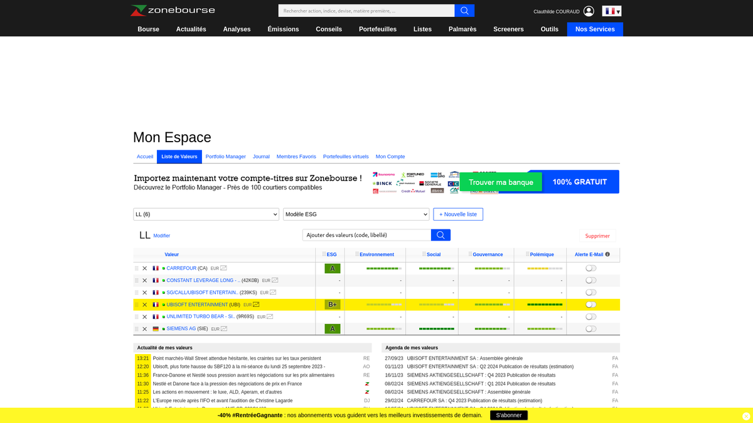The width and height of the screenshot is (753, 423).
Task: Click the Zonebourse logo
Action: tap(173, 10)
